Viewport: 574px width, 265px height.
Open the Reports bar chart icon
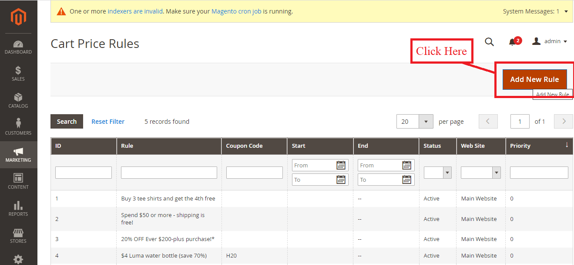tap(18, 205)
